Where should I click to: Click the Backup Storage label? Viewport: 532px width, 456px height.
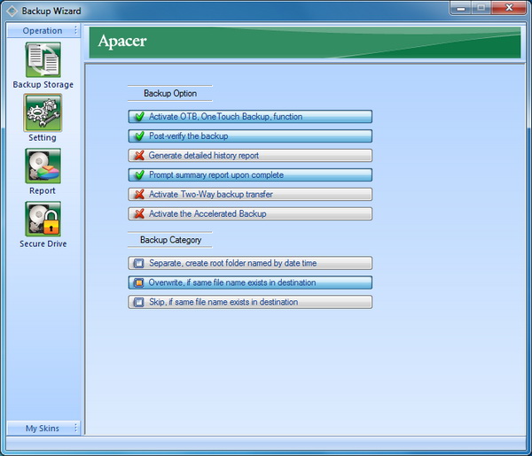coord(43,85)
